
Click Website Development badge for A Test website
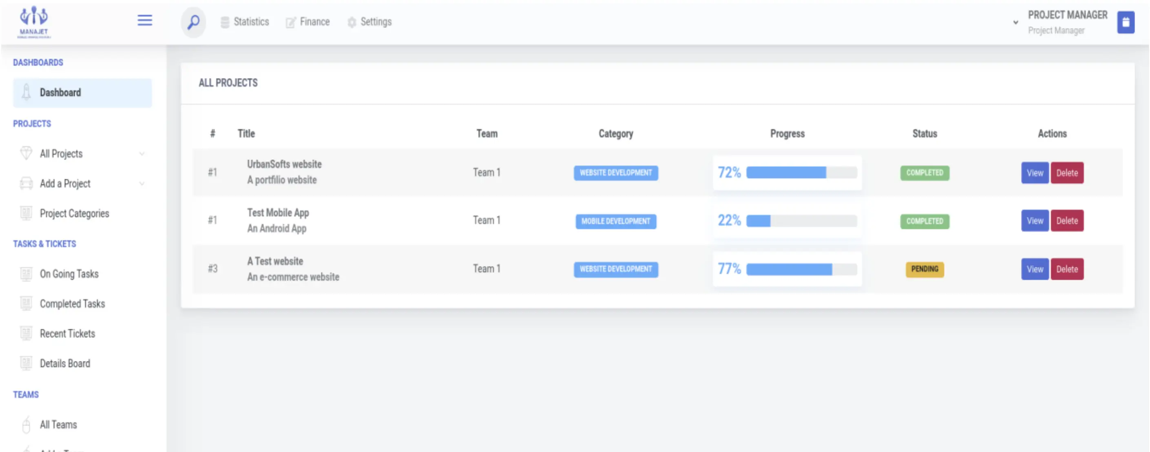tap(616, 269)
